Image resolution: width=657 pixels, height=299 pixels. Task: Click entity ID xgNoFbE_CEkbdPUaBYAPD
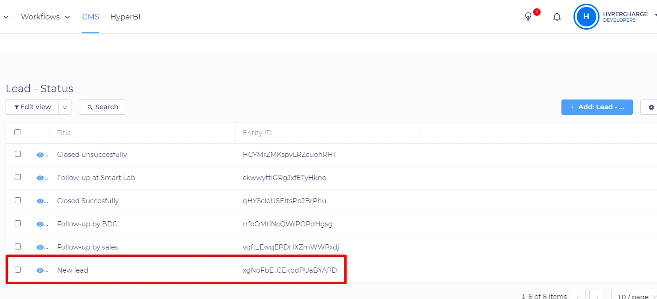tap(290, 270)
